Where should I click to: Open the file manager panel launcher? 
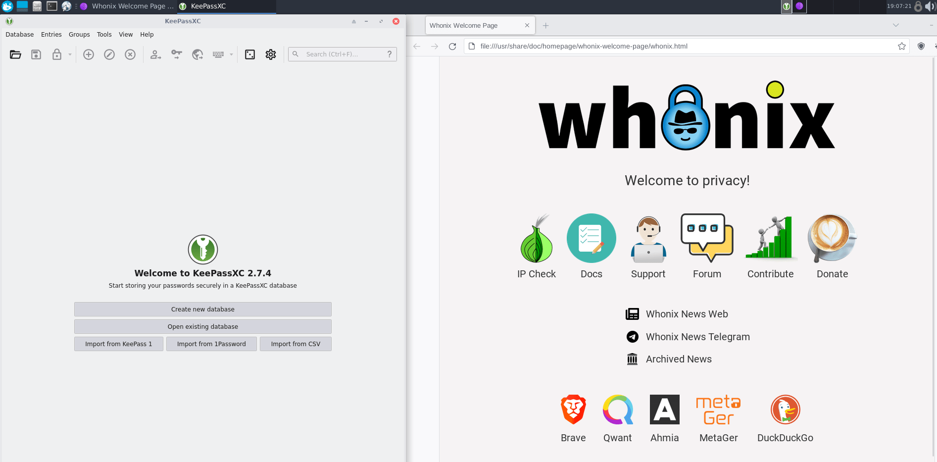point(37,6)
